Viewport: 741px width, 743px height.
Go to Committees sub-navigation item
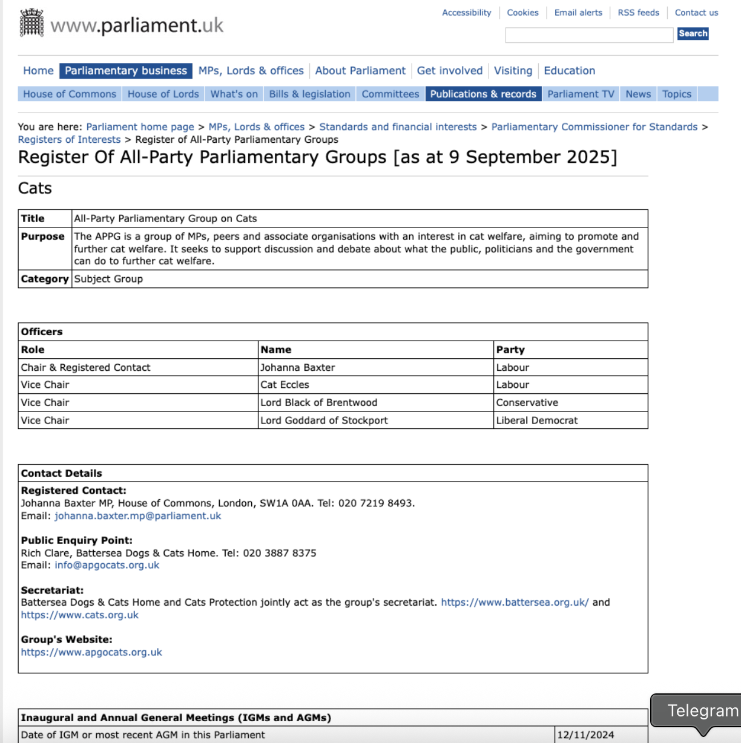(x=390, y=94)
